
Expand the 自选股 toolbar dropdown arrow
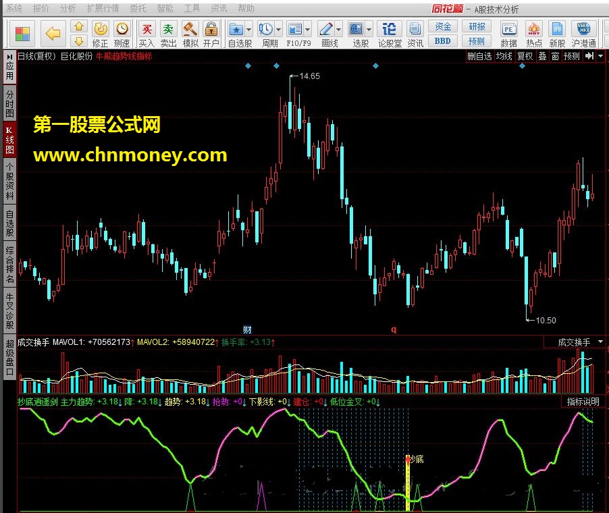(249, 29)
